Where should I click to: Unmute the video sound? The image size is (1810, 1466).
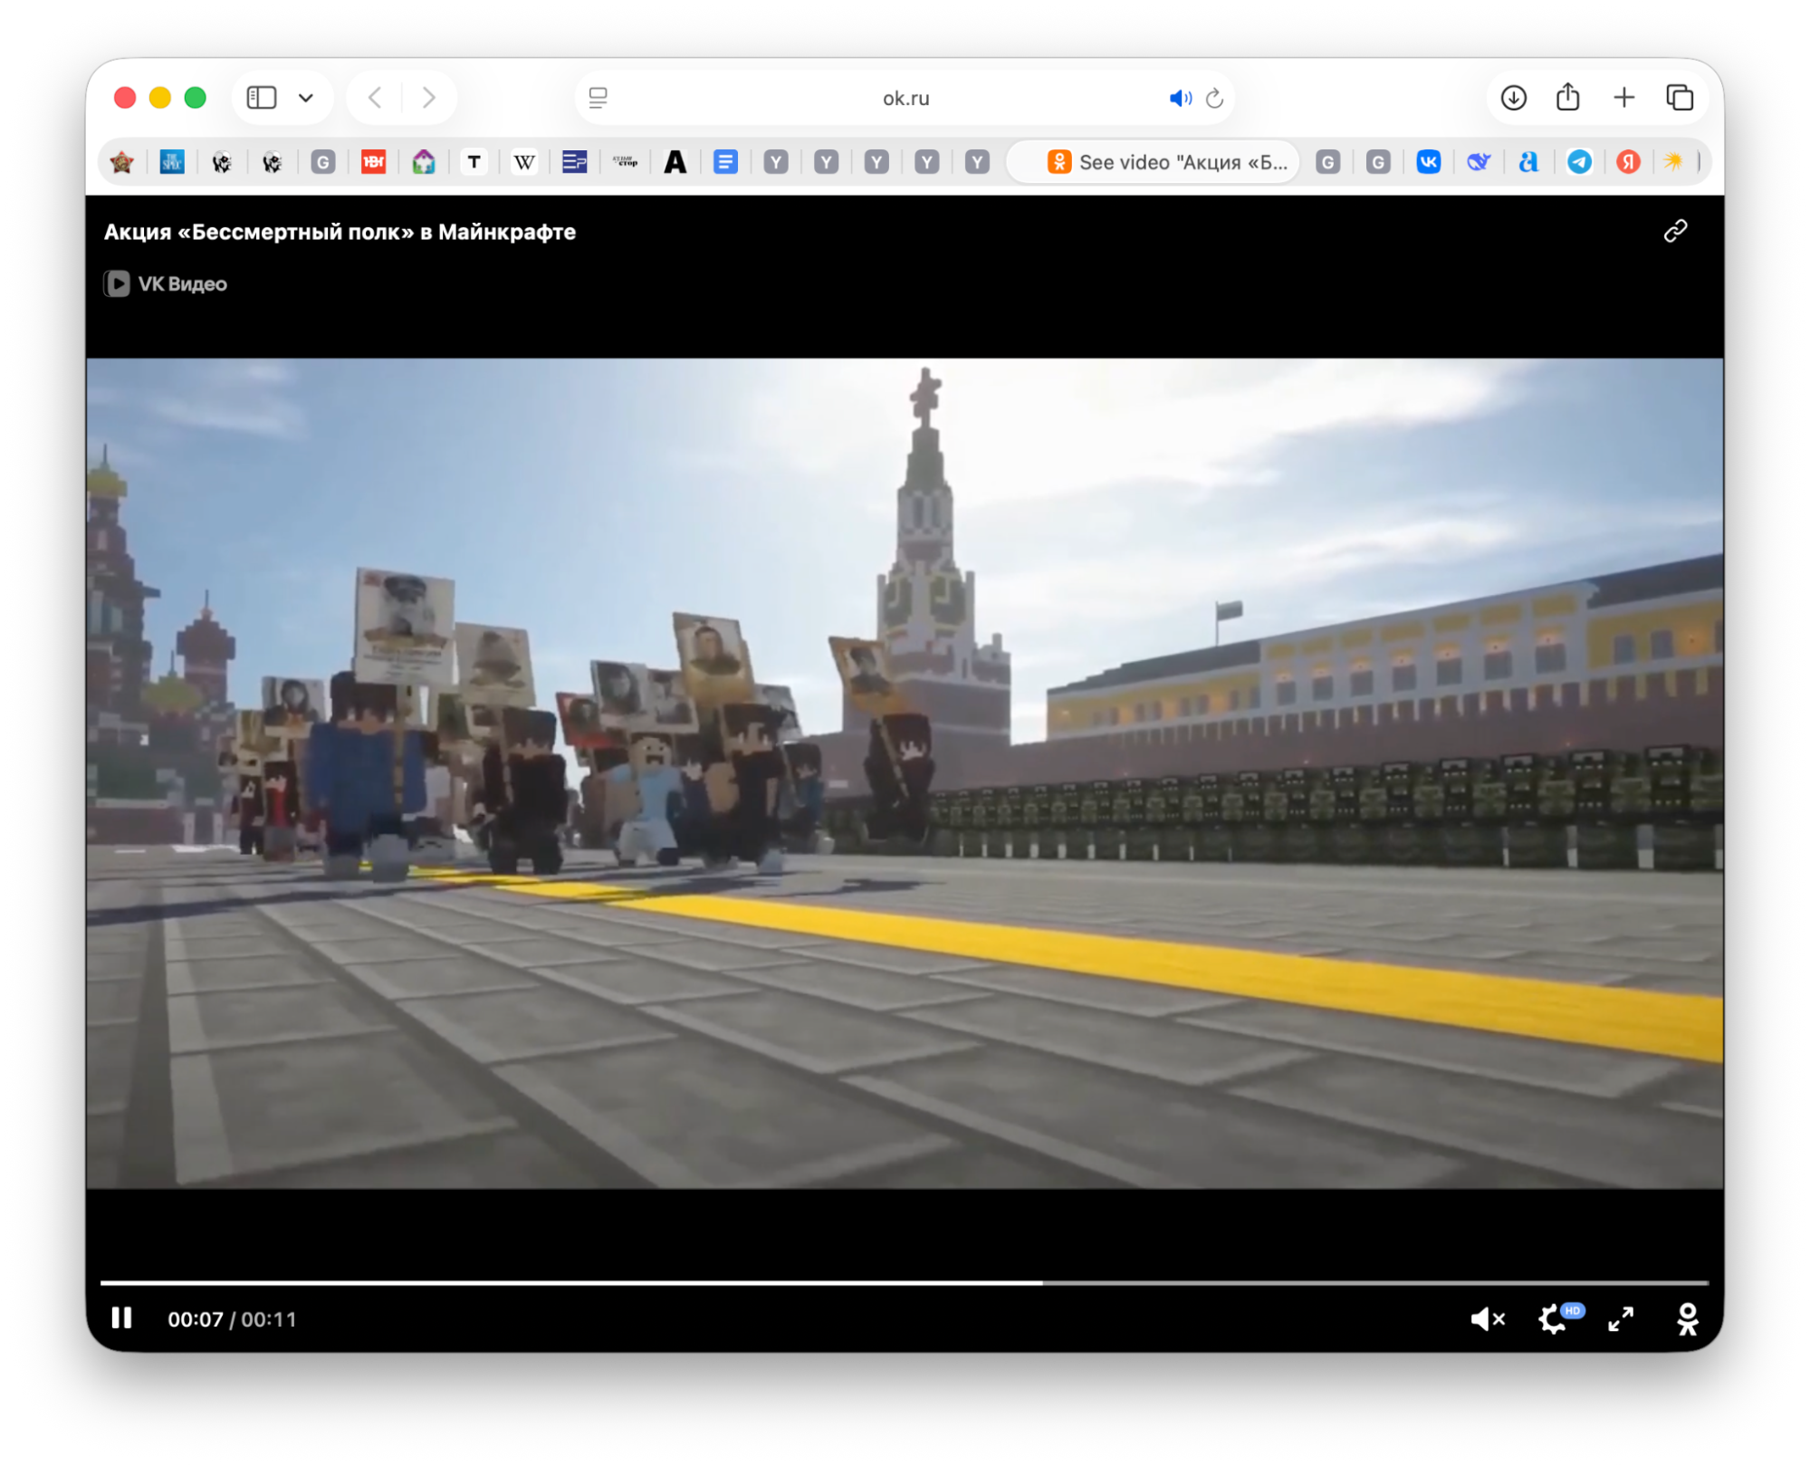[x=1487, y=1318]
